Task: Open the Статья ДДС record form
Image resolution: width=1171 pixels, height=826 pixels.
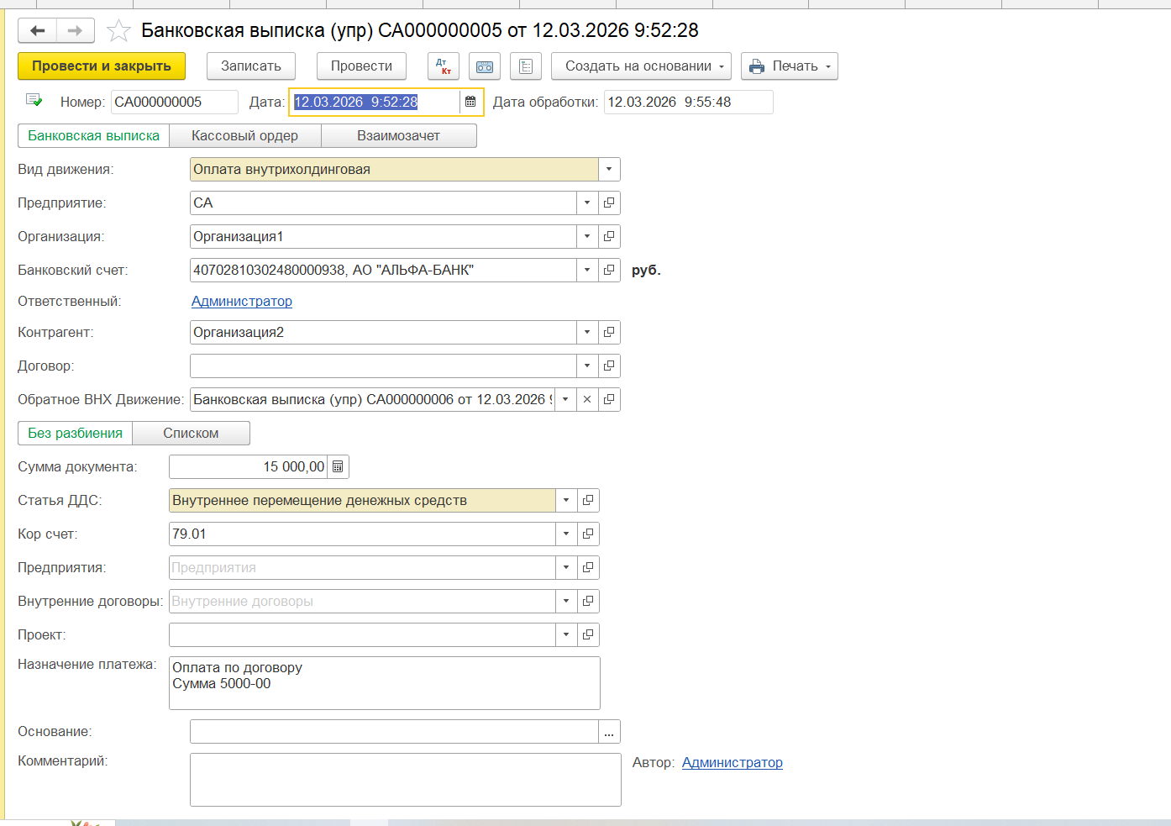Action: [x=588, y=500]
